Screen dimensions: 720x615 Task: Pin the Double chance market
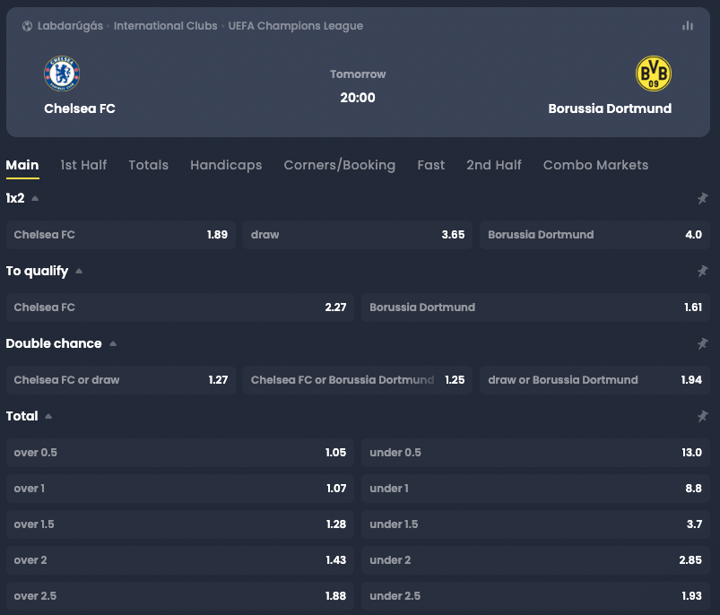tap(703, 343)
